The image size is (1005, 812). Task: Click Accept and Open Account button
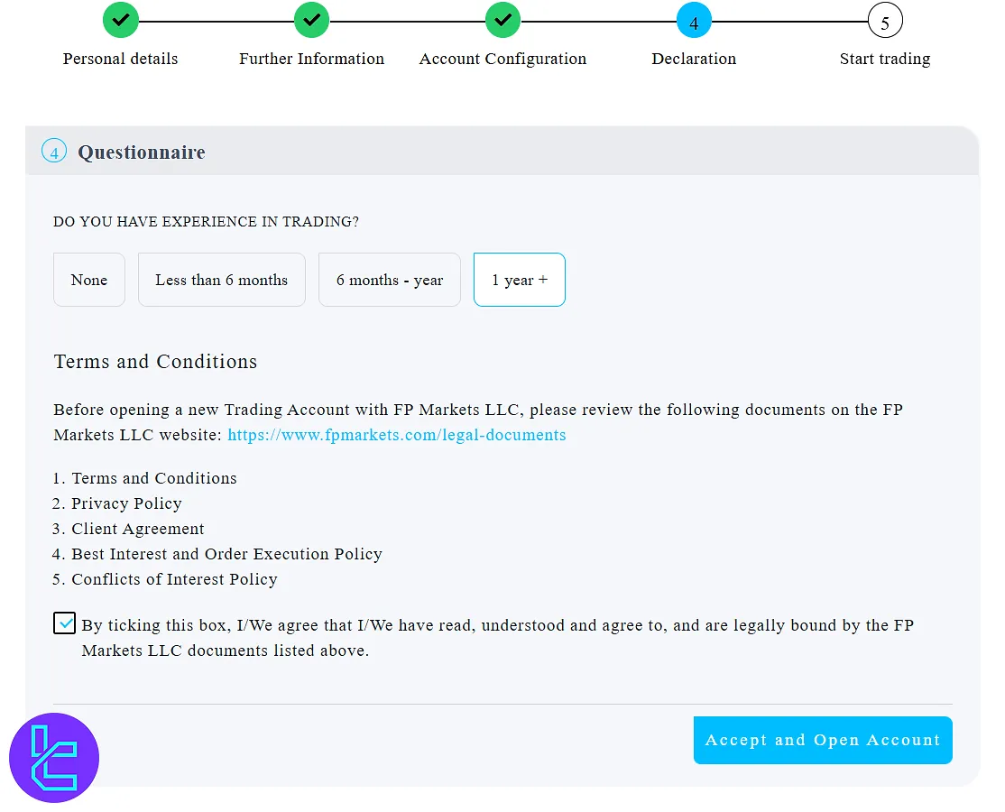click(x=823, y=740)
